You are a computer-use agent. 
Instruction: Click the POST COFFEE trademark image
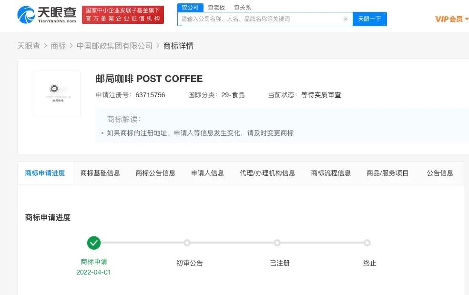pos(57,94)
